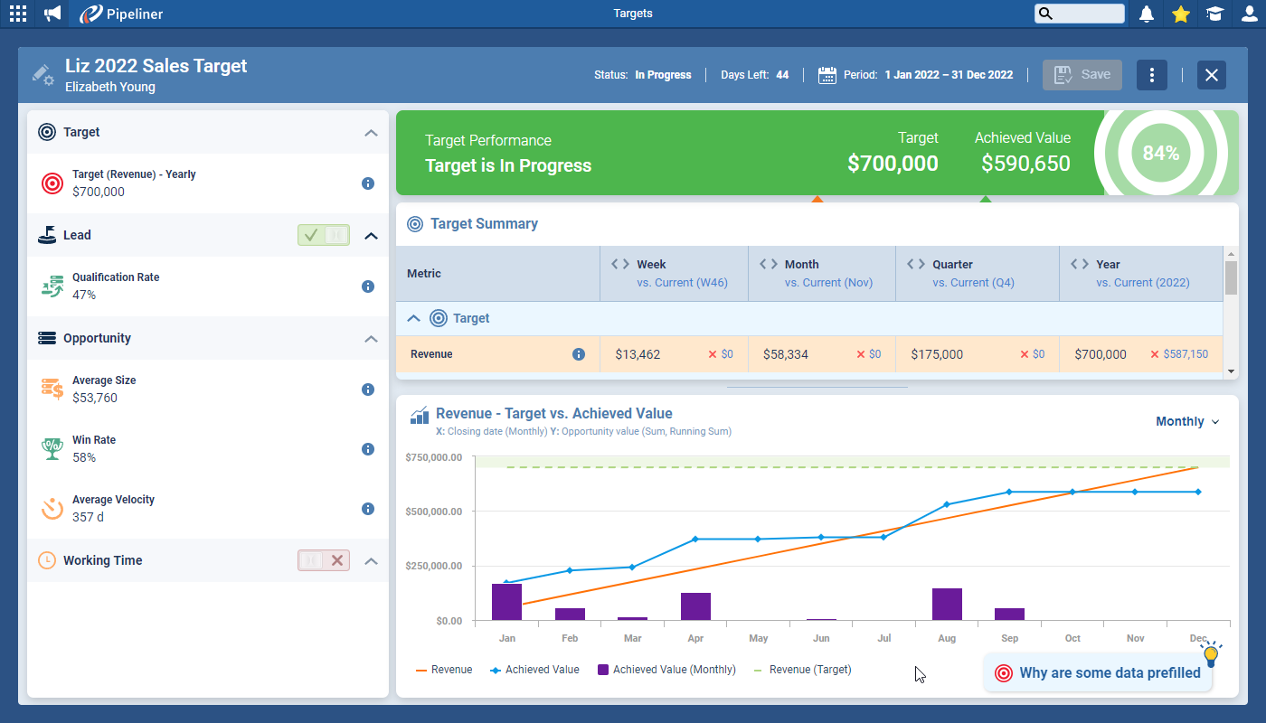The image size is (1266, 723).
Task: Open the three-dot options menu
Action: [x=1151, y=75]
